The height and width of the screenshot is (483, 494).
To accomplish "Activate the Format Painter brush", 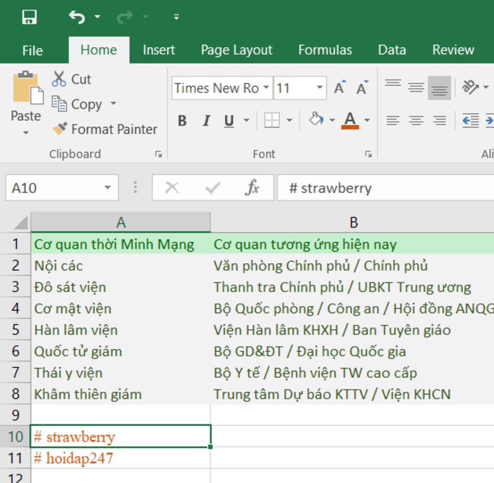I will pos(60,129).
